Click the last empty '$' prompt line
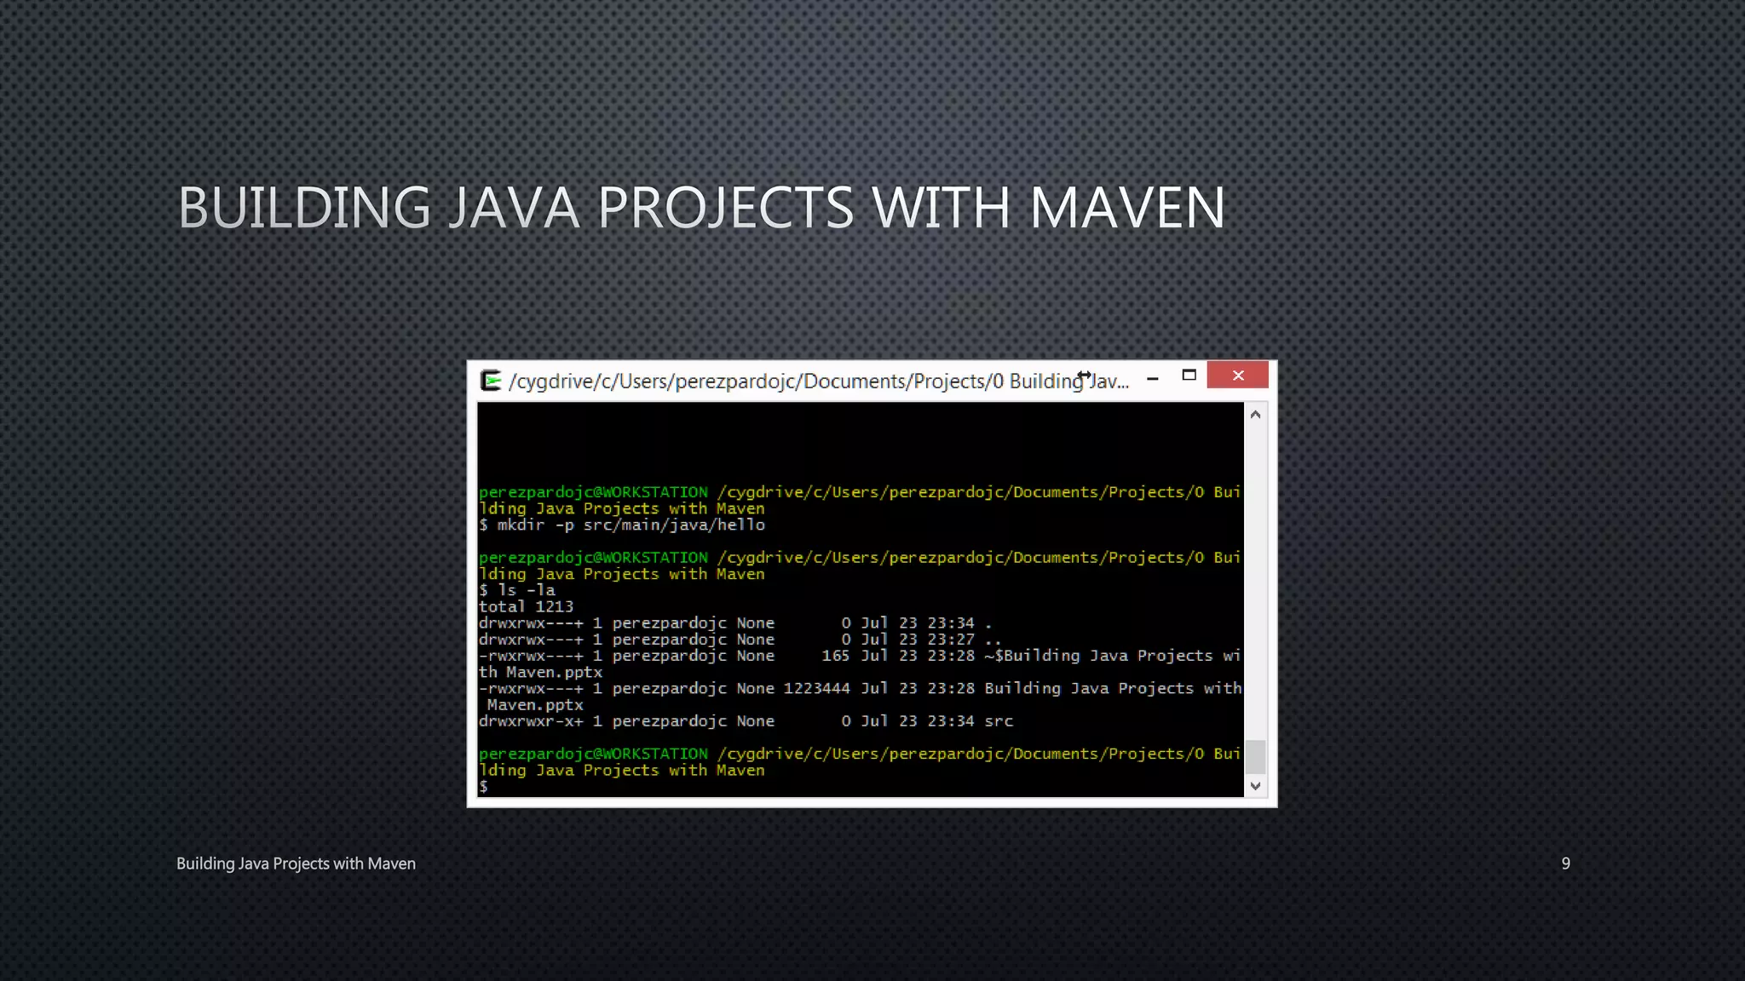This screenshot has height=981, width=1745. pyautogui.click(x=484, y=787)
